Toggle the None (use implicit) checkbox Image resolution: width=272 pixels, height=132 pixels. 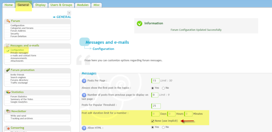[x=152, y=121]
